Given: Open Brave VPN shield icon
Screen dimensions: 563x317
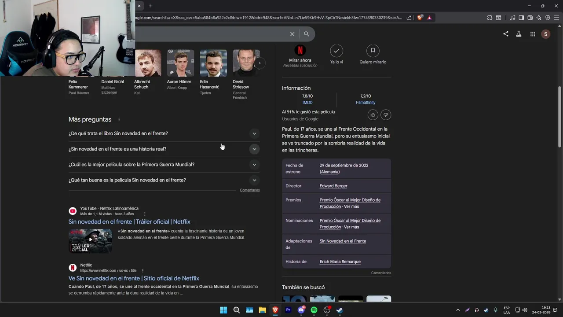Looking at the screenshot, I should pyautogui.click(x=548, y=18).
